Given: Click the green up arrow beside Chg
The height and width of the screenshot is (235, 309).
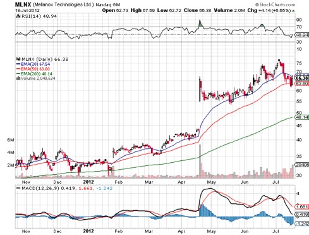Looking at the screenshot, I should (293, 11).
